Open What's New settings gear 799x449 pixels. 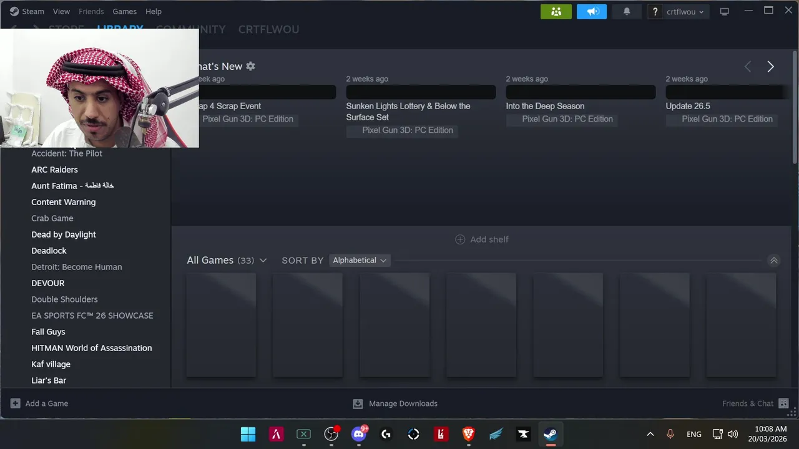(x=250, y=66)
